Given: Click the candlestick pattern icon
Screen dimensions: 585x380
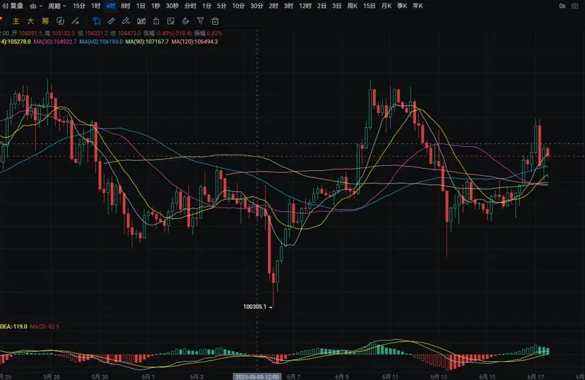Looking at the screenshot, I should [141, 21].
